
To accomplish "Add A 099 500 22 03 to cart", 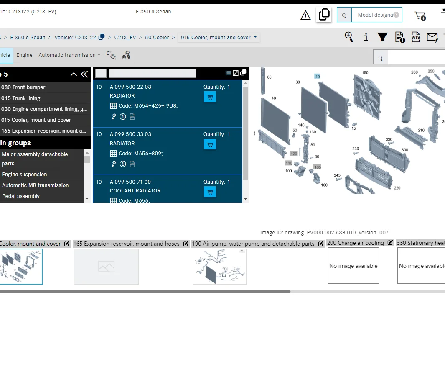I will point(210,97).
